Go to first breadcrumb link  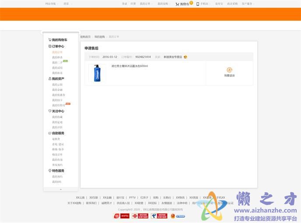(85, 37)
